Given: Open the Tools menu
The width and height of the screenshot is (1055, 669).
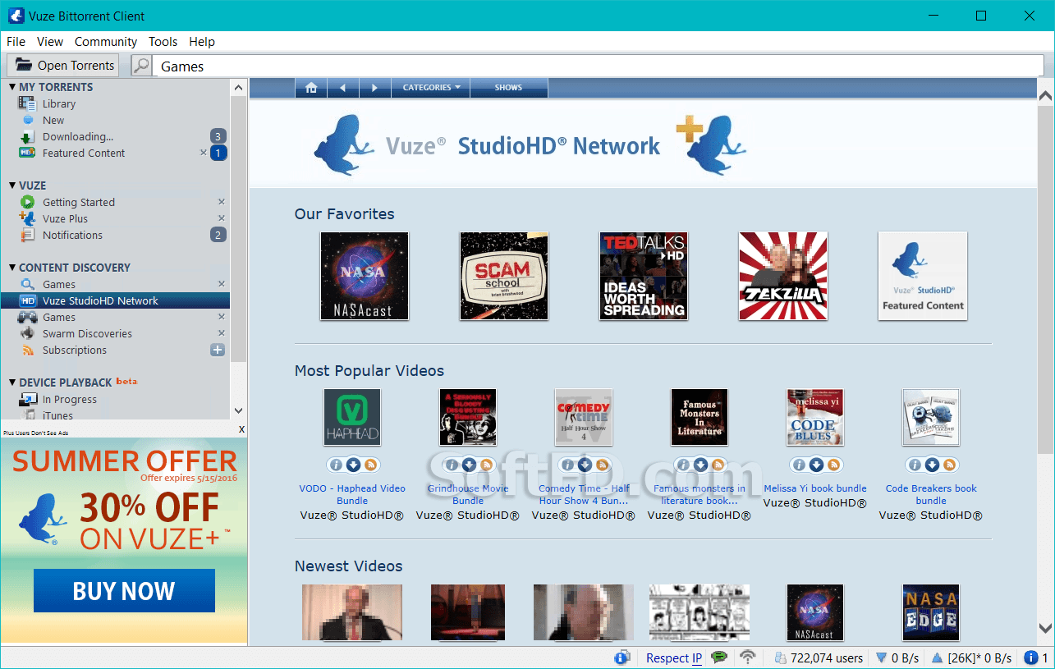Looking at the screenshot, I should click(x=163, y=42).
